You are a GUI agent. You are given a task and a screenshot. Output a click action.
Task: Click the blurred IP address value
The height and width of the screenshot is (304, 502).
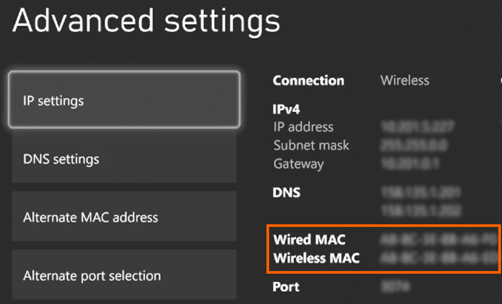(418, 127)
